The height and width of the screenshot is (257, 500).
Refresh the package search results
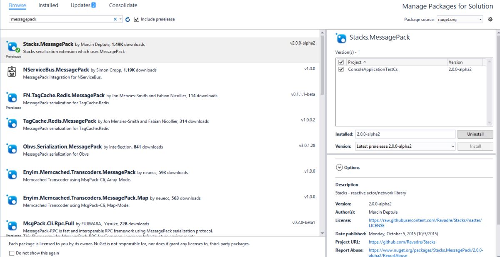[x=127, y=19]
